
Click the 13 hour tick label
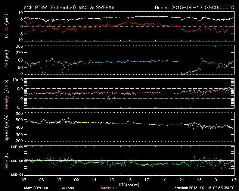pos(112,180)
